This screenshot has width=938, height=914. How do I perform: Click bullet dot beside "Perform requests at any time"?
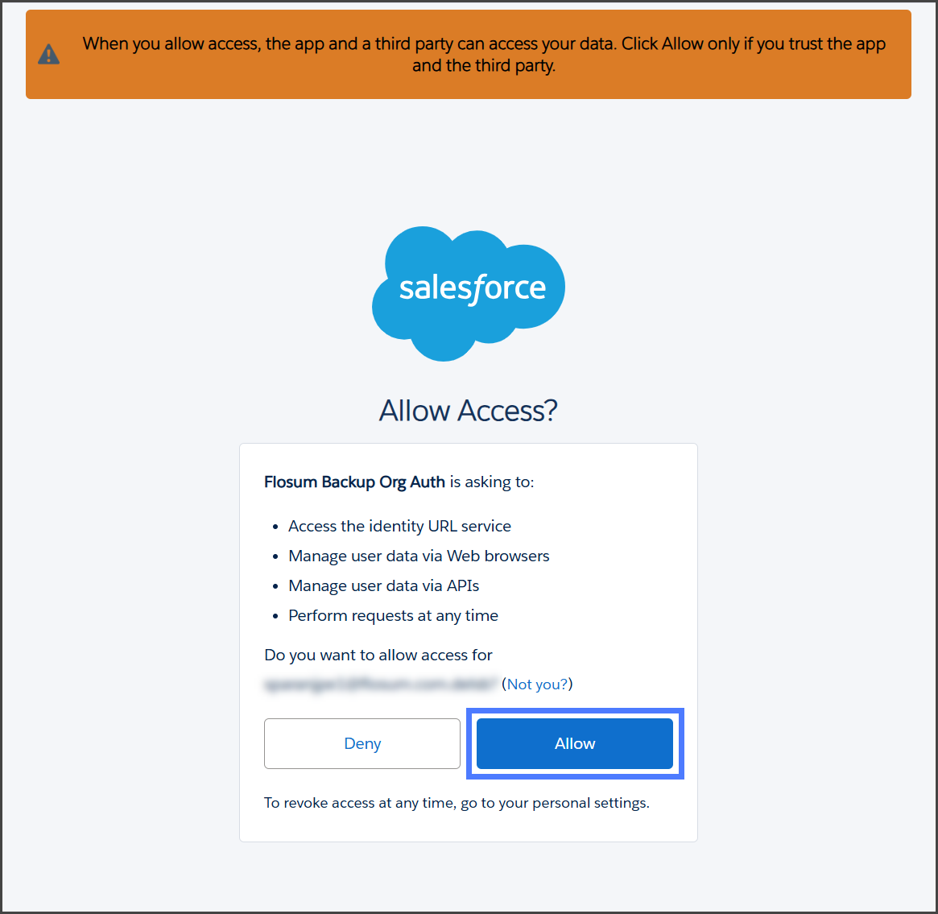click(275, 616)
